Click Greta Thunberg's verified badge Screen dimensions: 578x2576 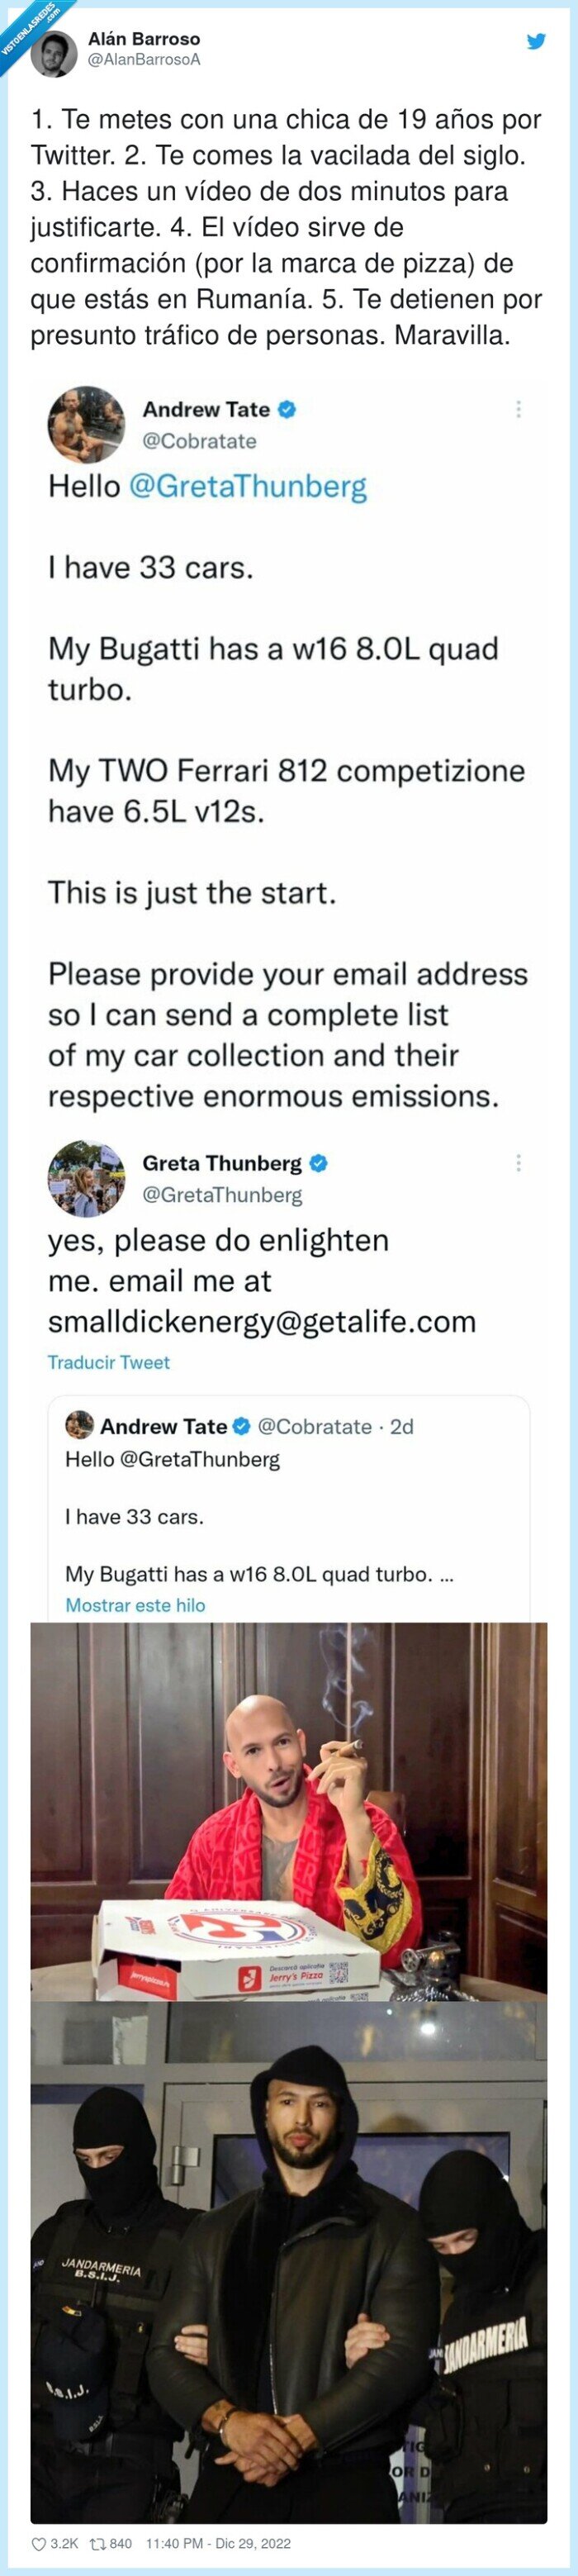(x=318, y=1163)
